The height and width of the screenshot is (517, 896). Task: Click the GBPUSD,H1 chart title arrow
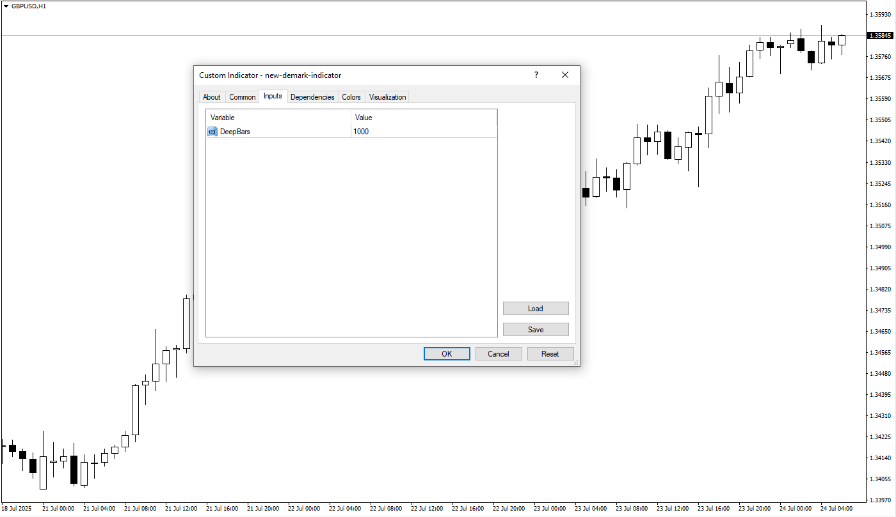tap(6, 6)
